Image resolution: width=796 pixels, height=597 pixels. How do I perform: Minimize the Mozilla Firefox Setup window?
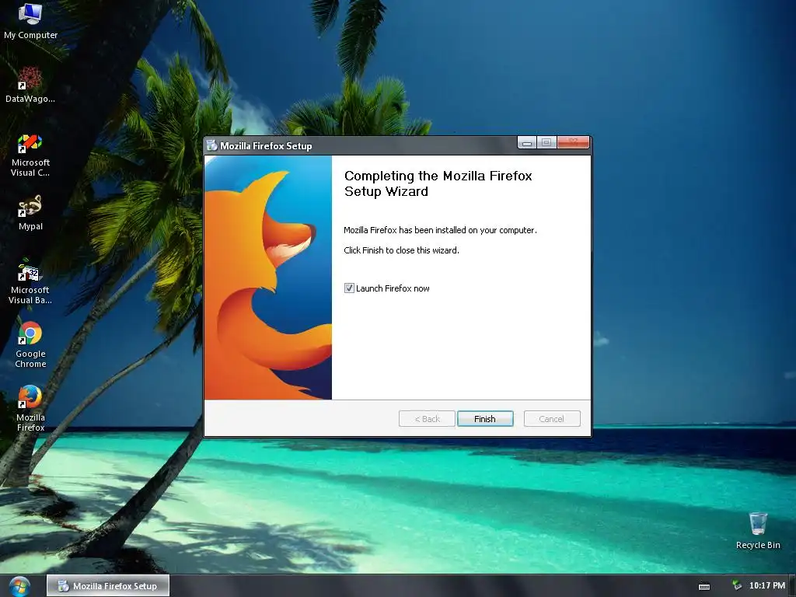(527, 143)
